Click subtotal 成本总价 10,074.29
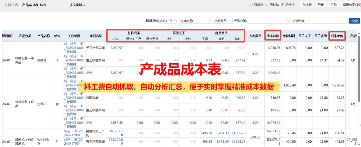The height and width of the screenshot is (147, 361). click(x=273, y=123)
